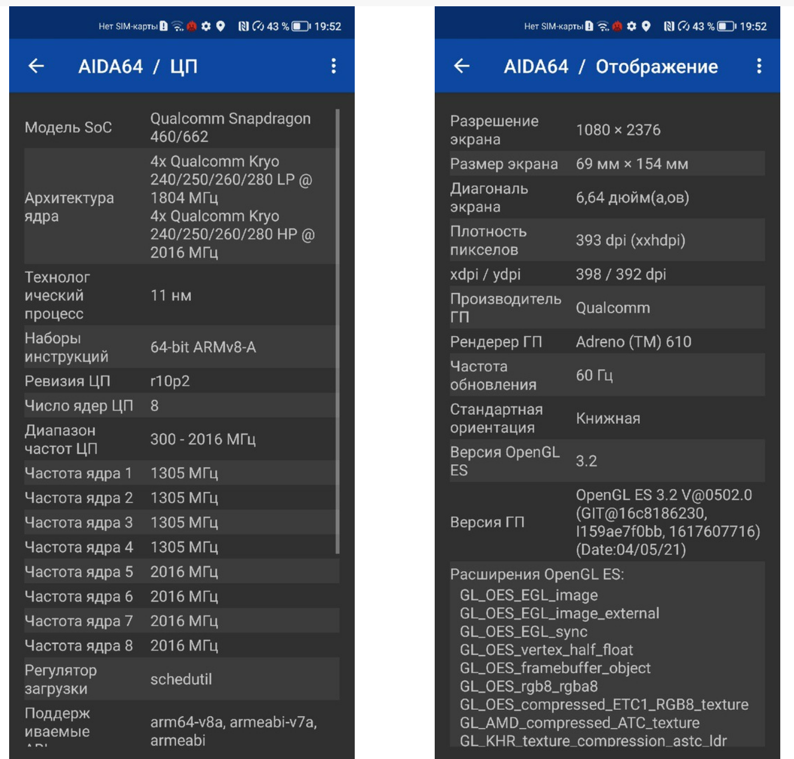Screen dimensions: 794x759
Task: Select the '11 нм' process value
Action: [x=171, y=295]
